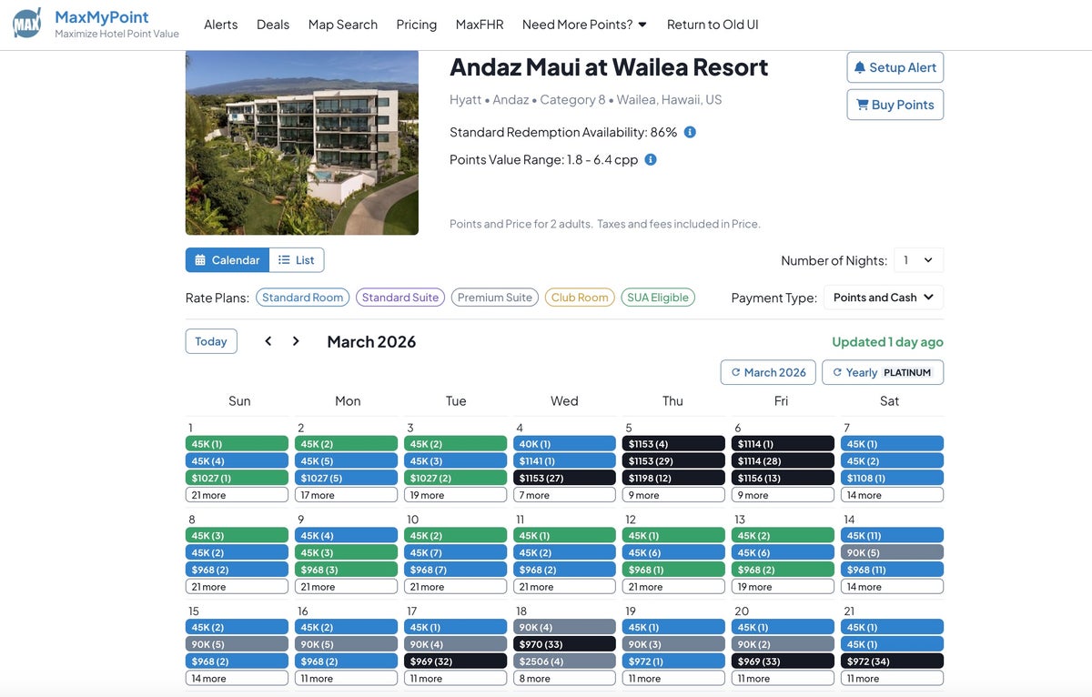The height and width of the screenshot is (697, 1092).
Task: Toggle the Standard Room rate plan filter
Action: [302, 298]
